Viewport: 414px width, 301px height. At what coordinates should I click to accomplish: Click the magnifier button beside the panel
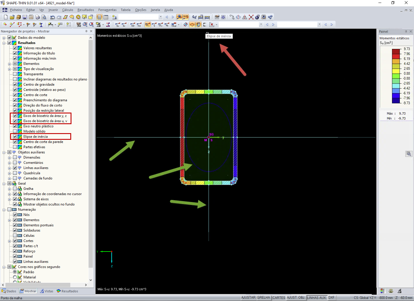point(409,154)
